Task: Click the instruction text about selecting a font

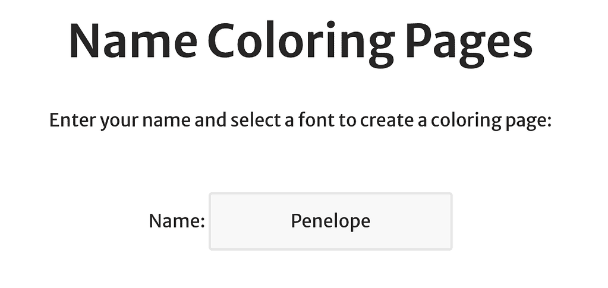Action: click(300, 121)
